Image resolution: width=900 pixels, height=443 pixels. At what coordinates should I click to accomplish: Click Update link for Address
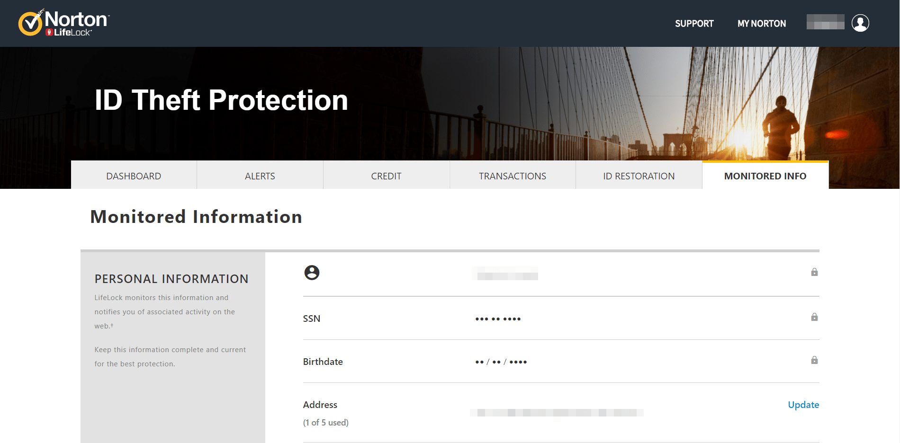coord(803,405)
